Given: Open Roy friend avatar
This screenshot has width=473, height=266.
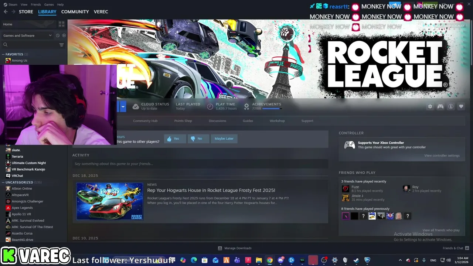Looking at the screenshot, I should 406,189.
